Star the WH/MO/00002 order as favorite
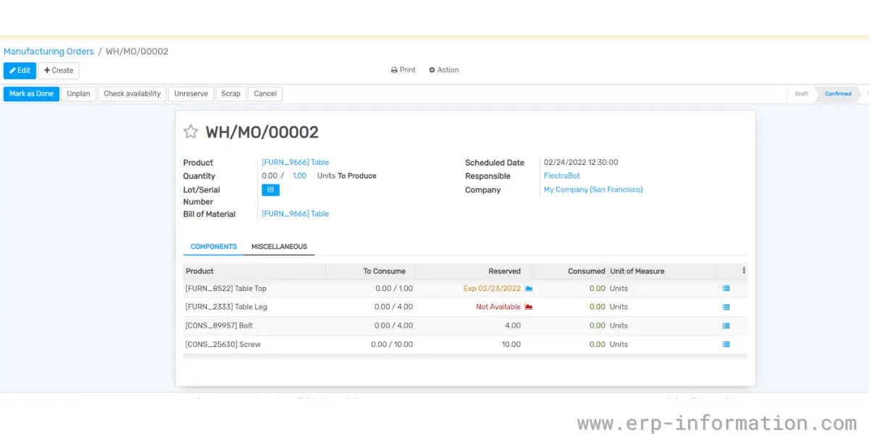Screen dimensions: 869x434 tap(190, 132)
